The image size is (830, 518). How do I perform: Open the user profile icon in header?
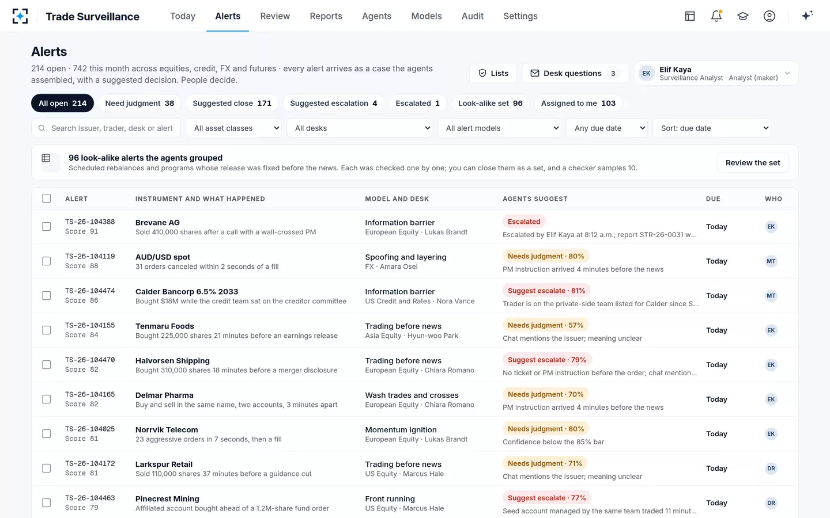pyautogui.click(x=769, y=16)
